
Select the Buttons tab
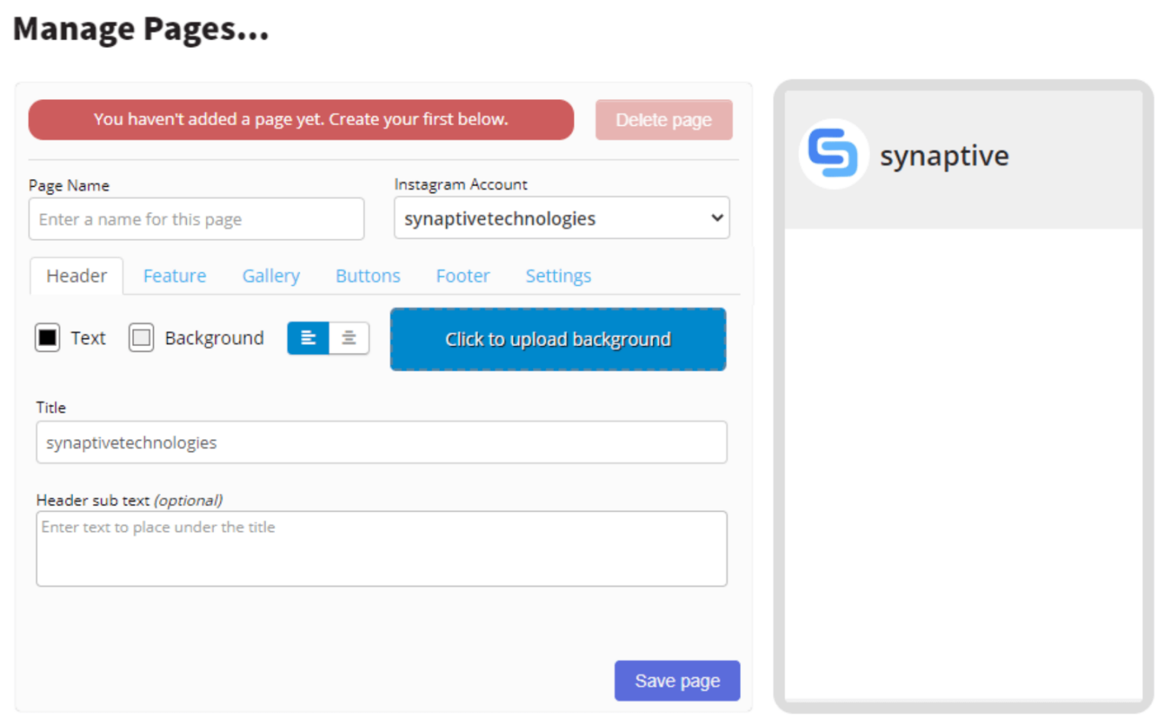[367, 276]
